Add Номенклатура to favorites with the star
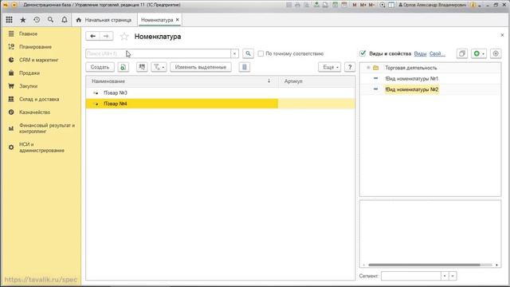Image resolution: width=510 pixels, height=287 pixels. (x=124, y=37)
